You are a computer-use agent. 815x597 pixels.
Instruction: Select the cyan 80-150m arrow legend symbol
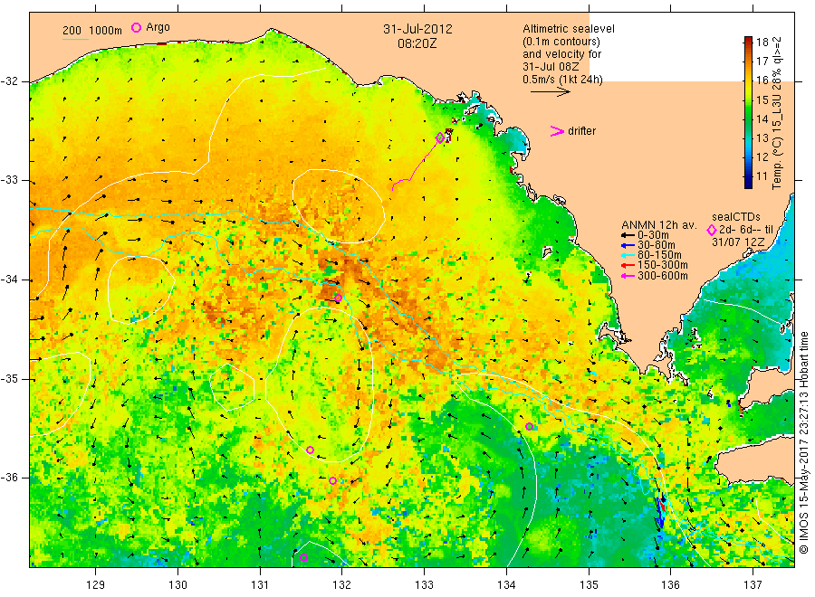click(x=628, y=255)
